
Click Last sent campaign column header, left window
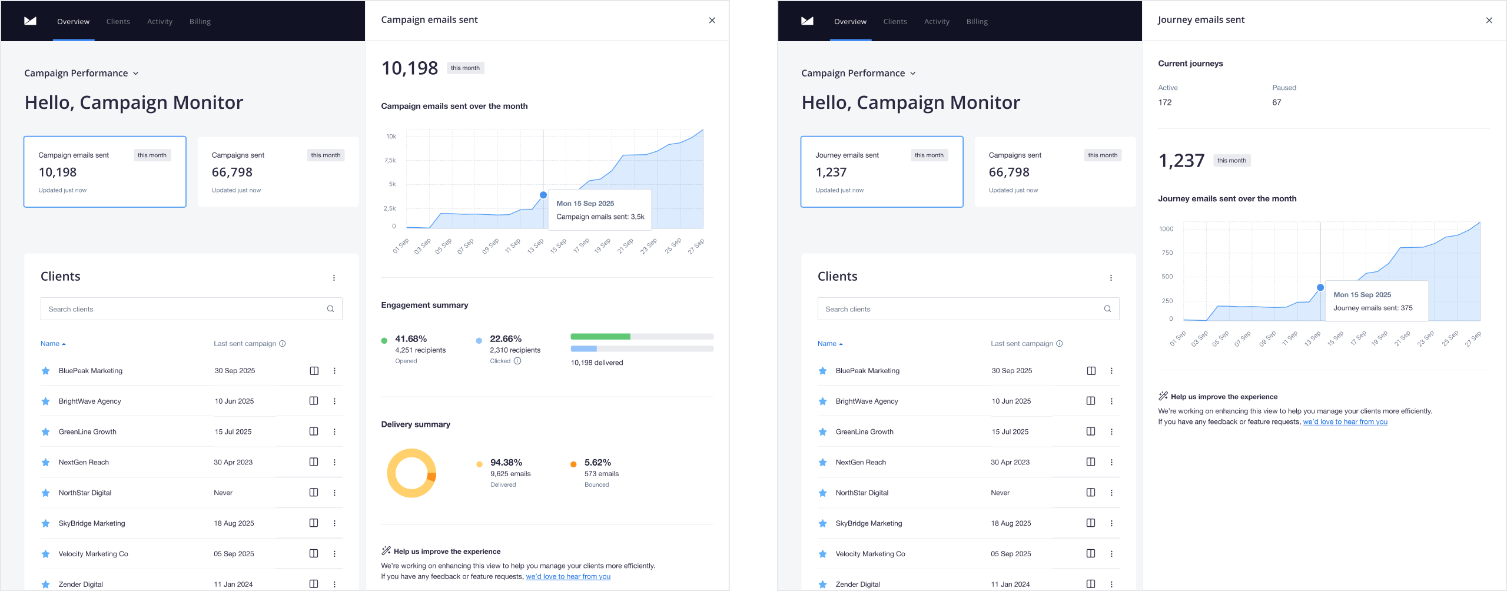[x=245, y=344]
